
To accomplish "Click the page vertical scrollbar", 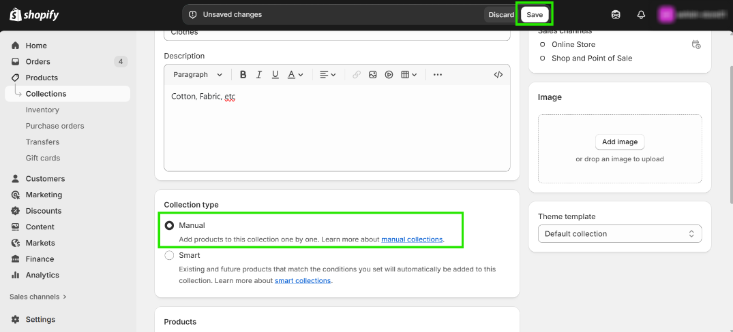I will 731,134.
